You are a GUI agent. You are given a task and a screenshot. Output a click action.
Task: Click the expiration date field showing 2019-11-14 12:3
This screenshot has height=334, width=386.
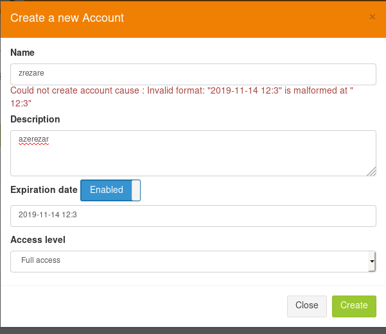[x=193, y=216]
